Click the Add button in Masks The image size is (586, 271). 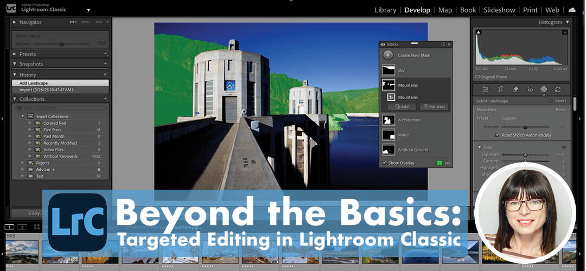tap(401, 106)
